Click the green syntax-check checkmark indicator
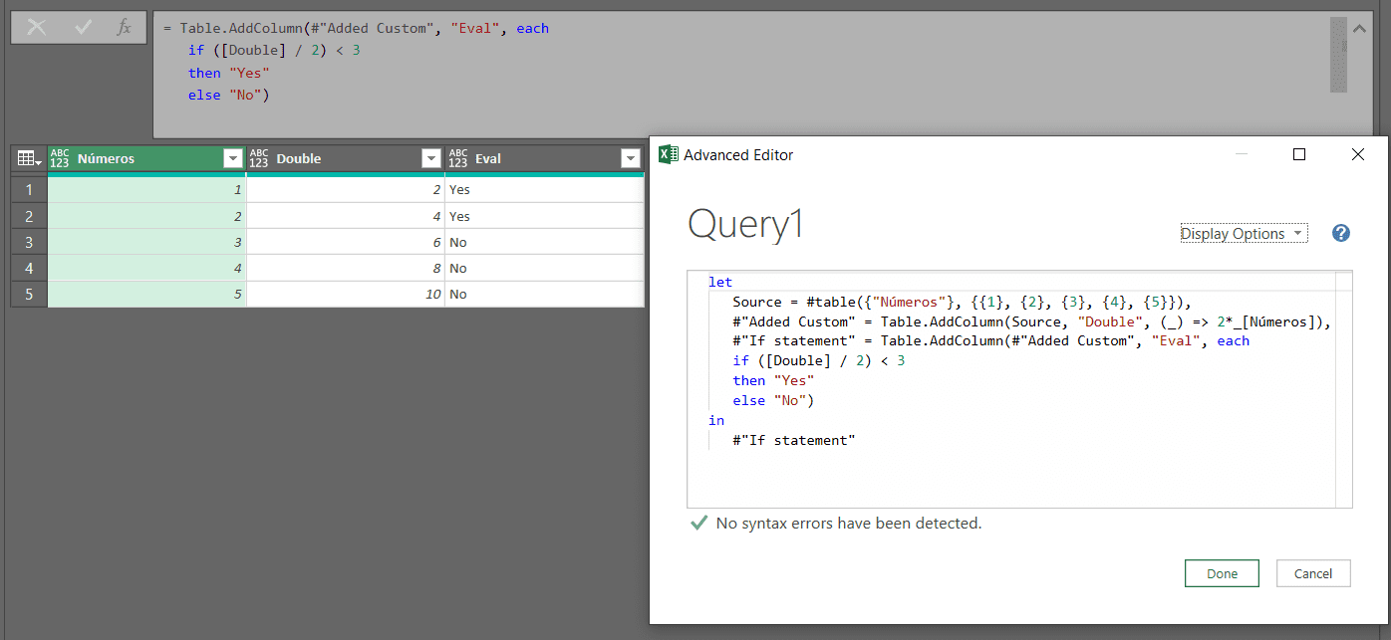 (697, 523)
